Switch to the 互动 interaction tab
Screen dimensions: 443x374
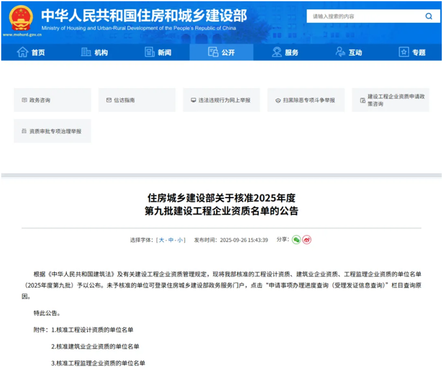click(x=348, y=52)
